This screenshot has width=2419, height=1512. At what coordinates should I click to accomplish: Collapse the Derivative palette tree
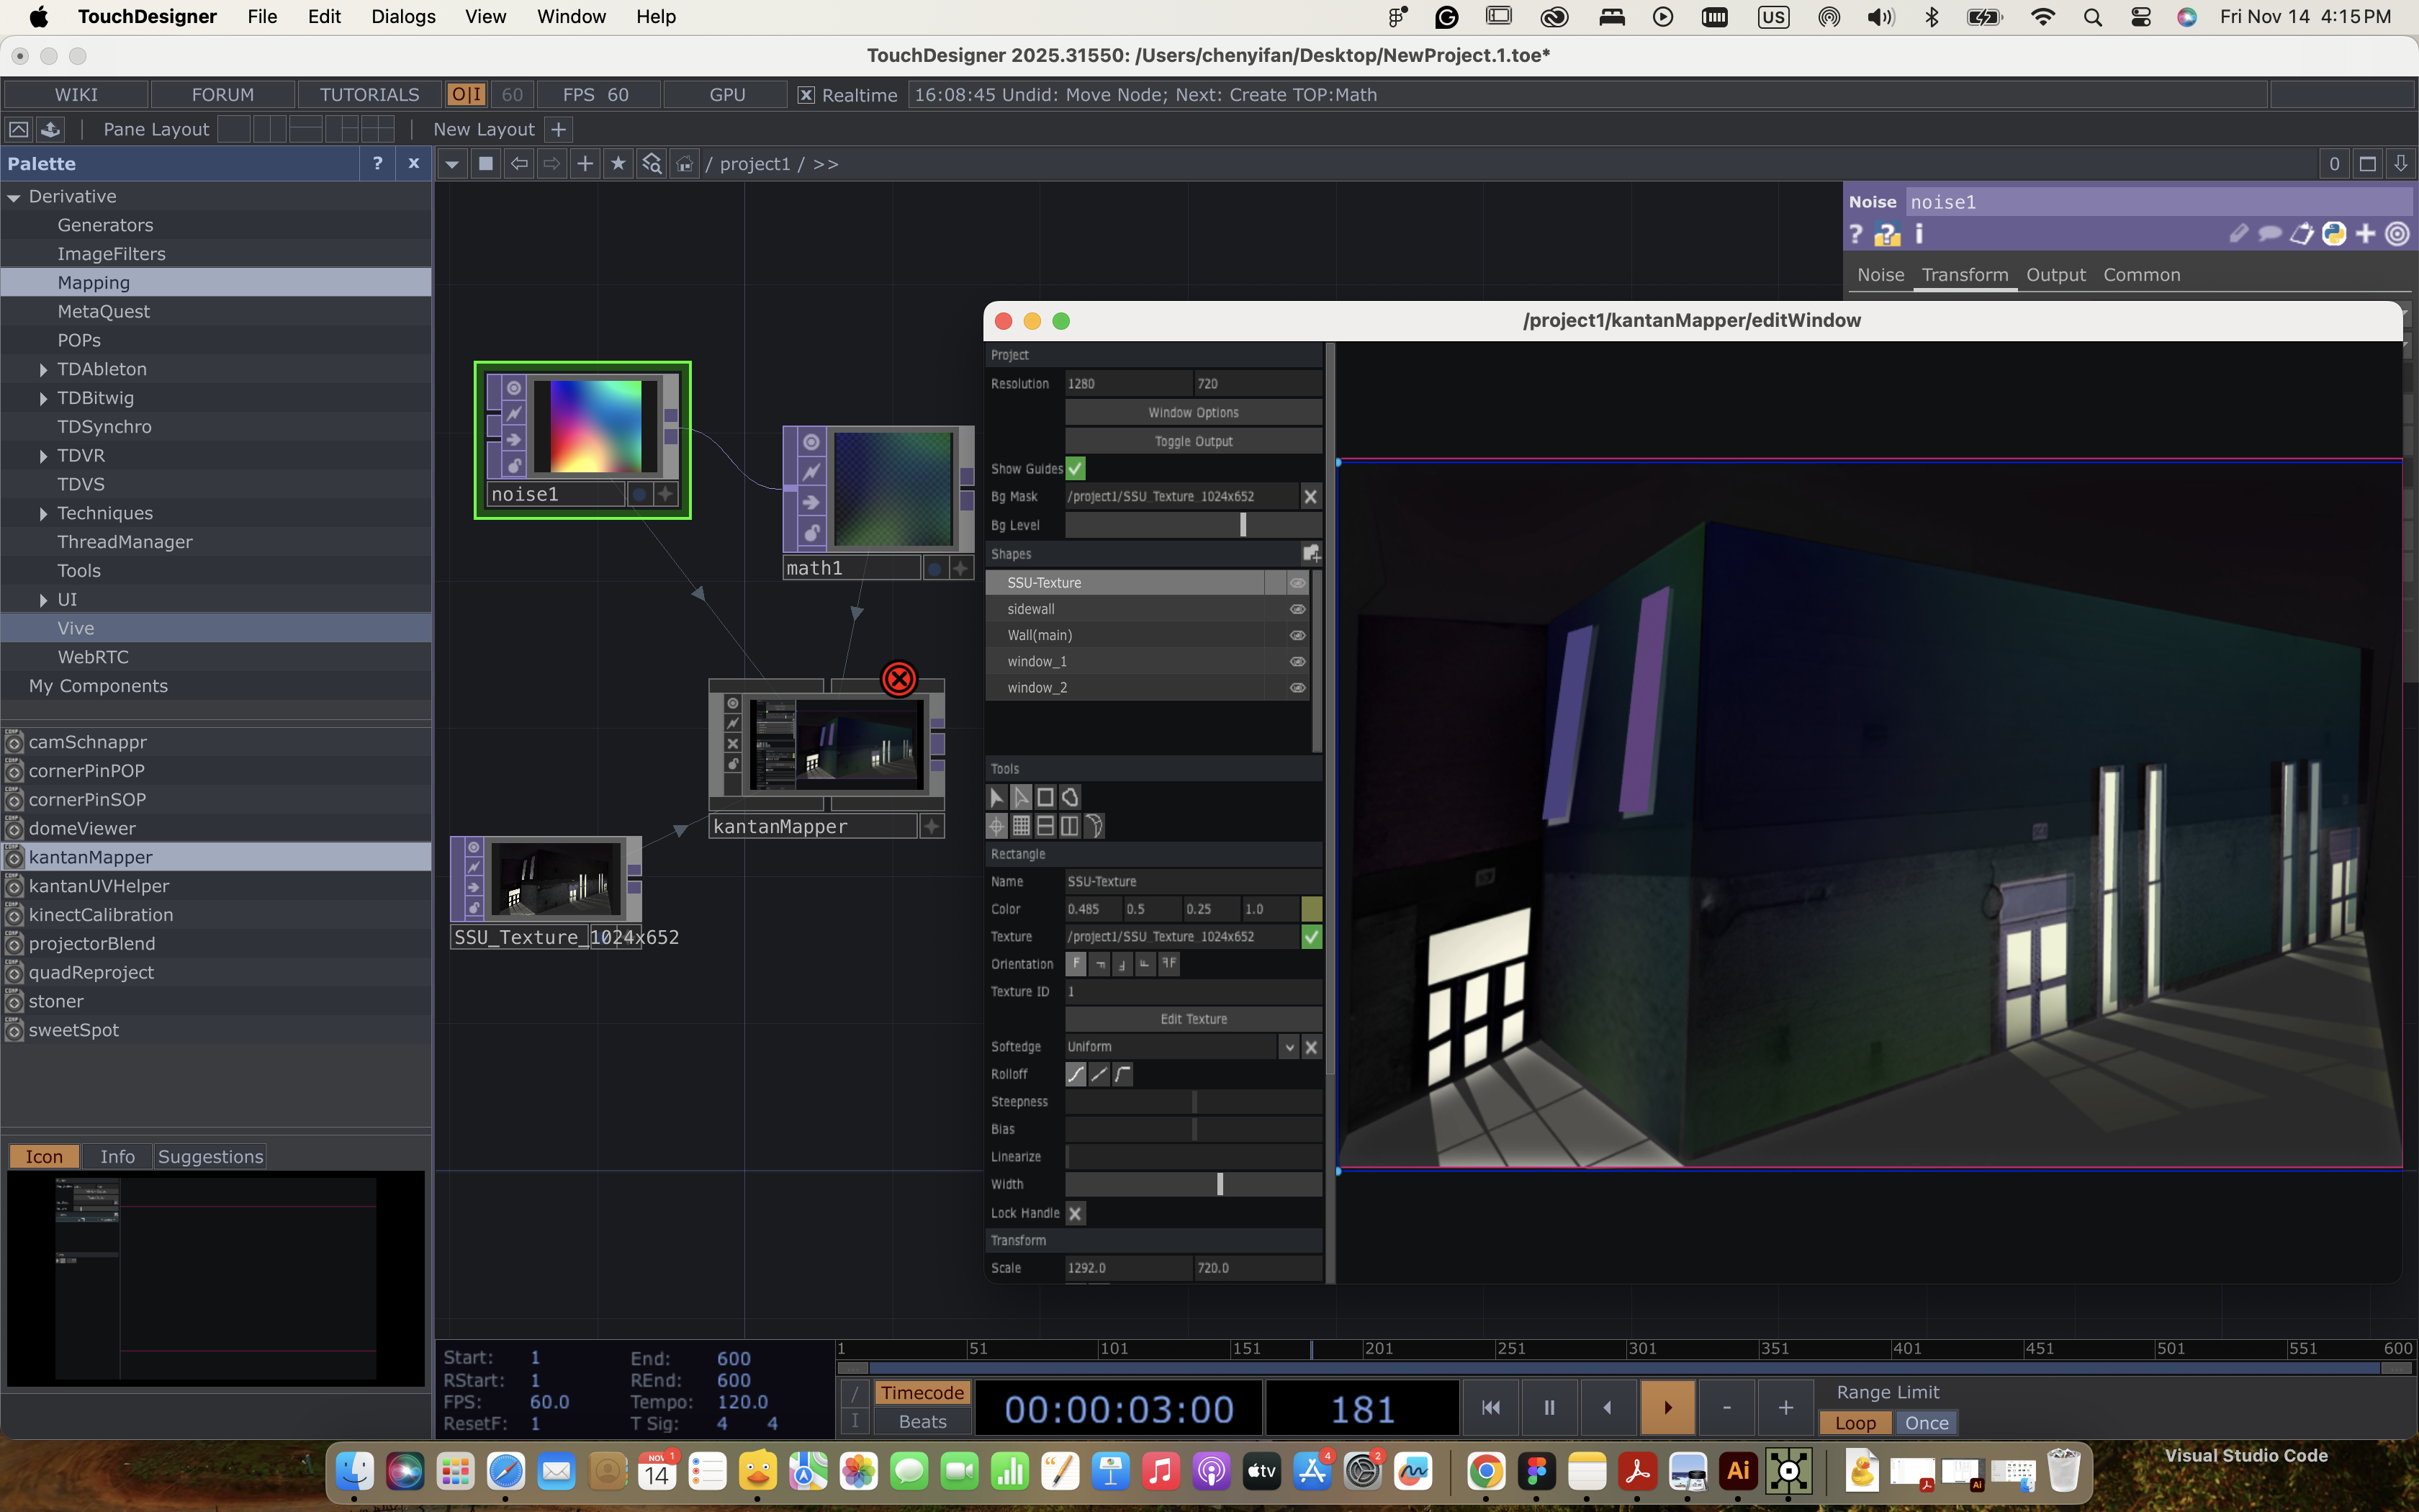[14, 198]
